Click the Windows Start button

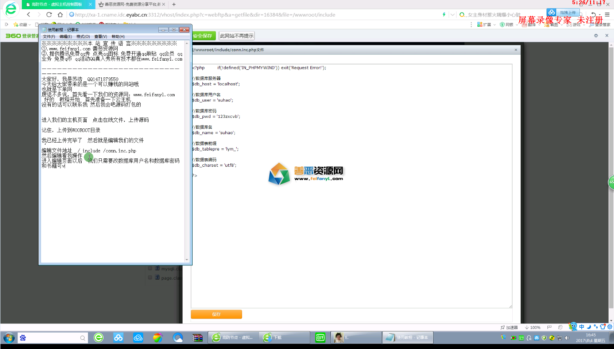click(x=9, y=338)
